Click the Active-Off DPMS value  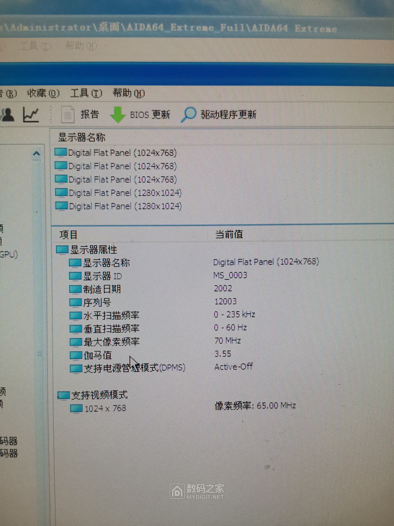[x=234, y=367]
